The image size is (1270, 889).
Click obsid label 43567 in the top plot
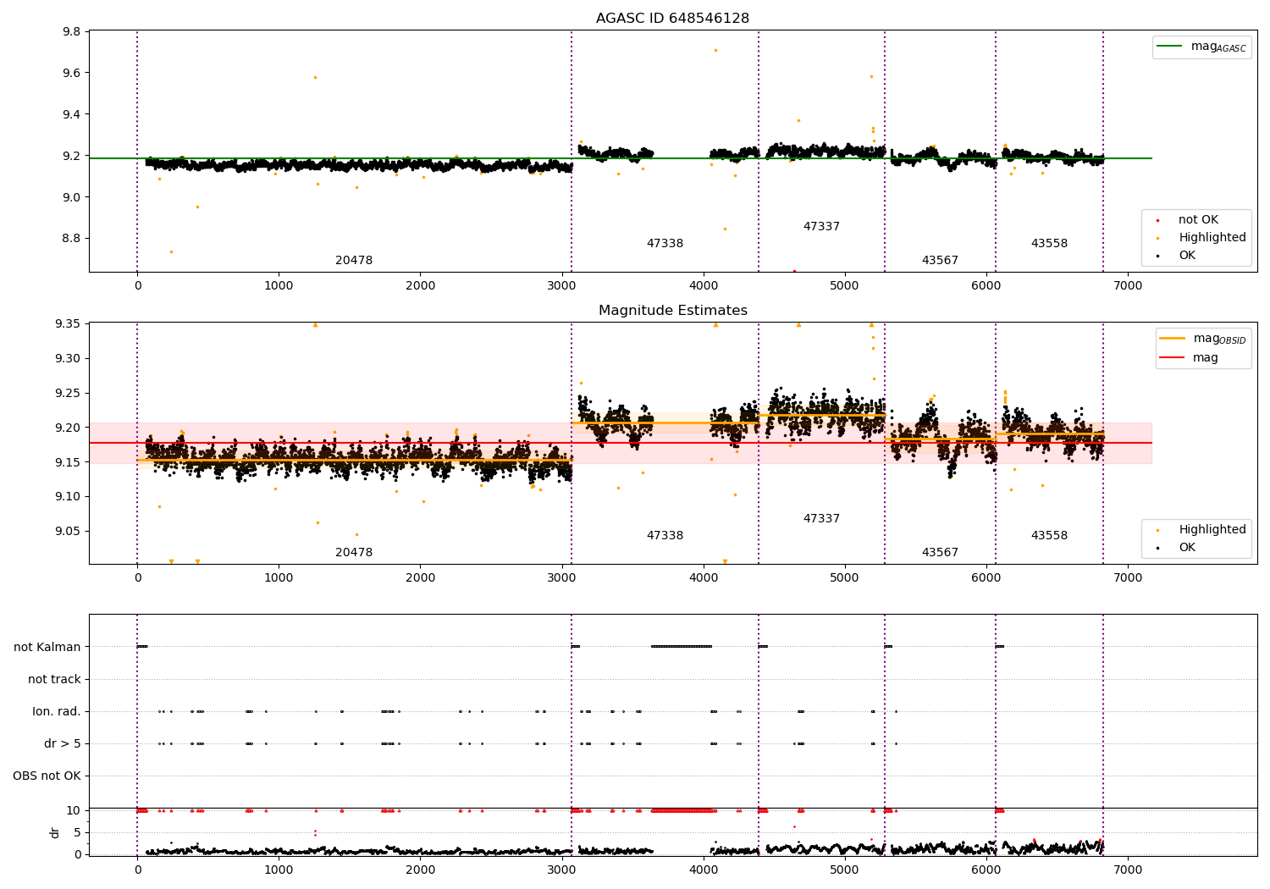pyautogui.click(x=940, y=261)
